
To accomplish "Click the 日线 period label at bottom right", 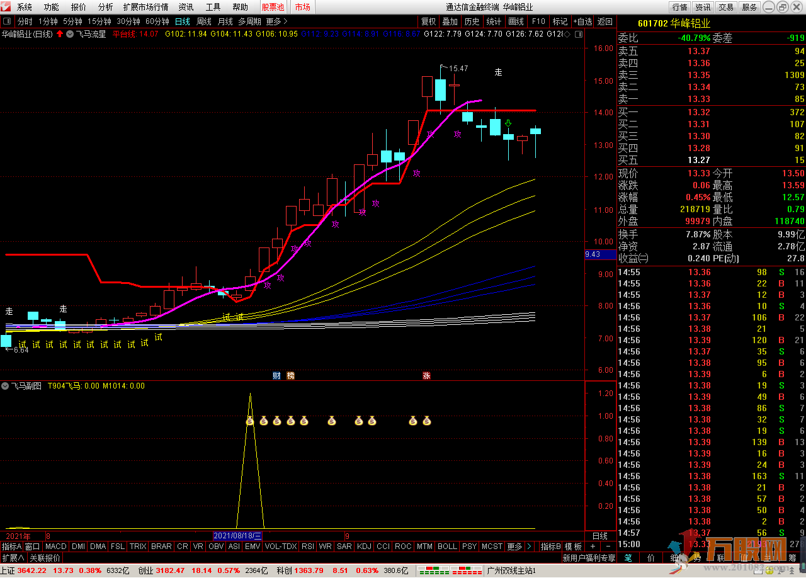I will click(600, 536).
